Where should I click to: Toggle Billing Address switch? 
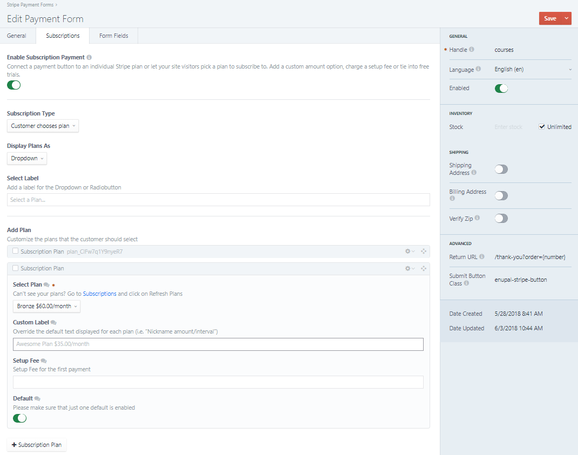tap(501, 195)
